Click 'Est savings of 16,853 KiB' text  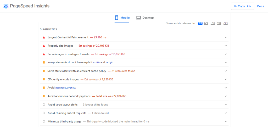click(110, 54)
